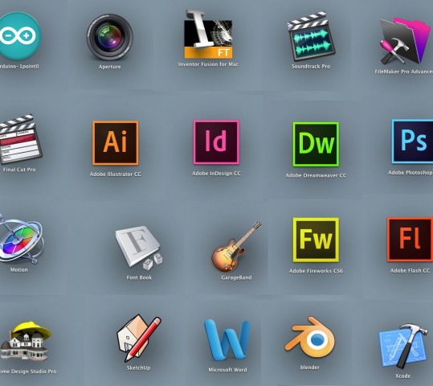Screen dimensions: 433x386
Task: Open Adobe Illustrator CC Ai icon
Action: [x=116, y=143]
